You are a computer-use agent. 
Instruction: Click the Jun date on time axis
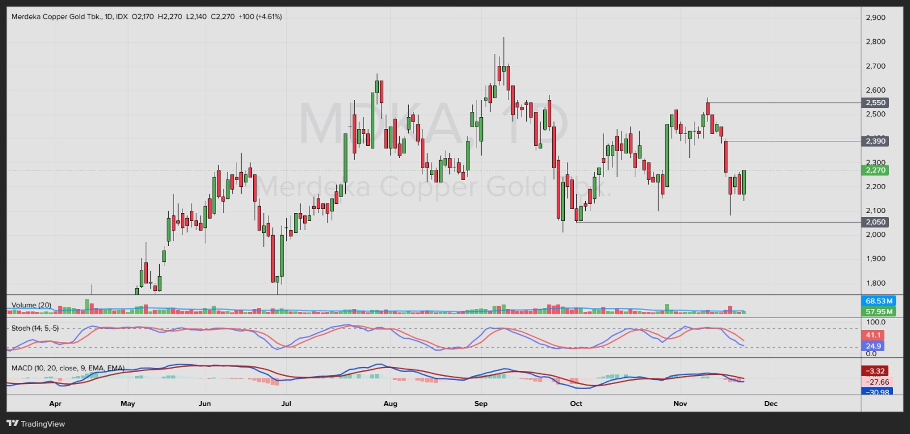click(x=205, y=404)
